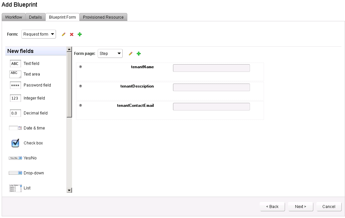Image resolution: width=345 pixels, height=218 pixels.
Task: Click the Text field label
Action: coord(31,64)
